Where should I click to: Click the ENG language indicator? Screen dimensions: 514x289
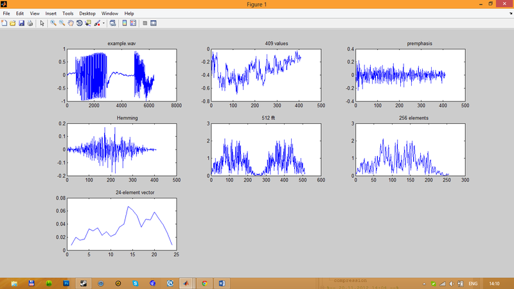pyautogui.click(x=473, y=284)
